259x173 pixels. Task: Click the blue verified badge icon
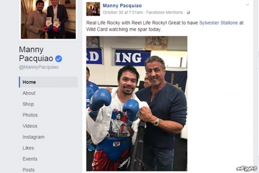coord(59,59)
